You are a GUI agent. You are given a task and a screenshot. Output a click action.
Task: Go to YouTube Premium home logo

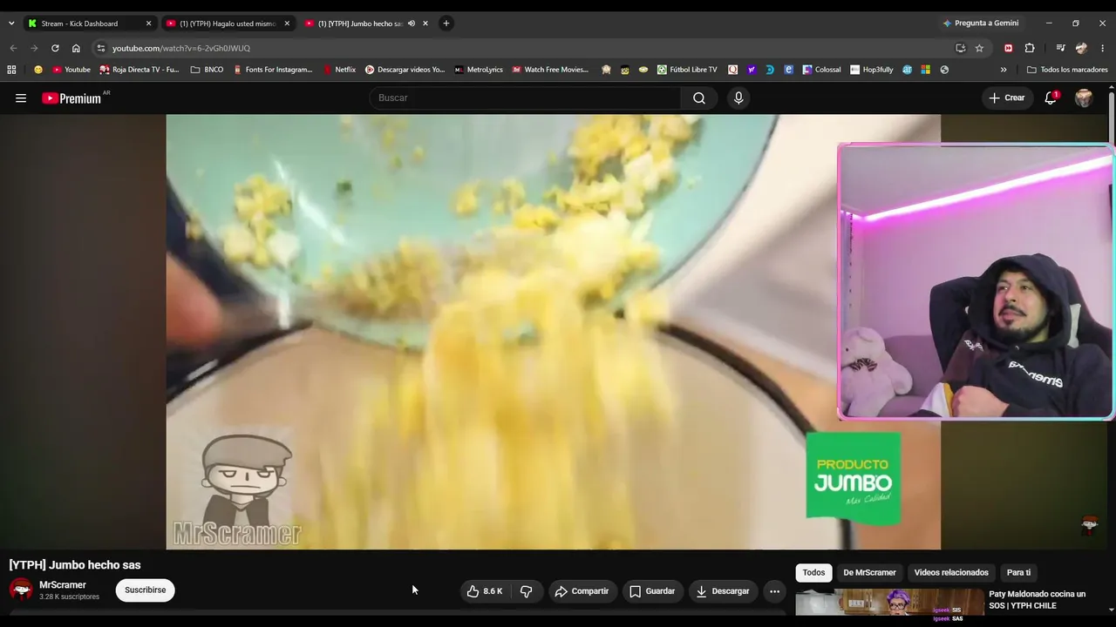(71, 98)
